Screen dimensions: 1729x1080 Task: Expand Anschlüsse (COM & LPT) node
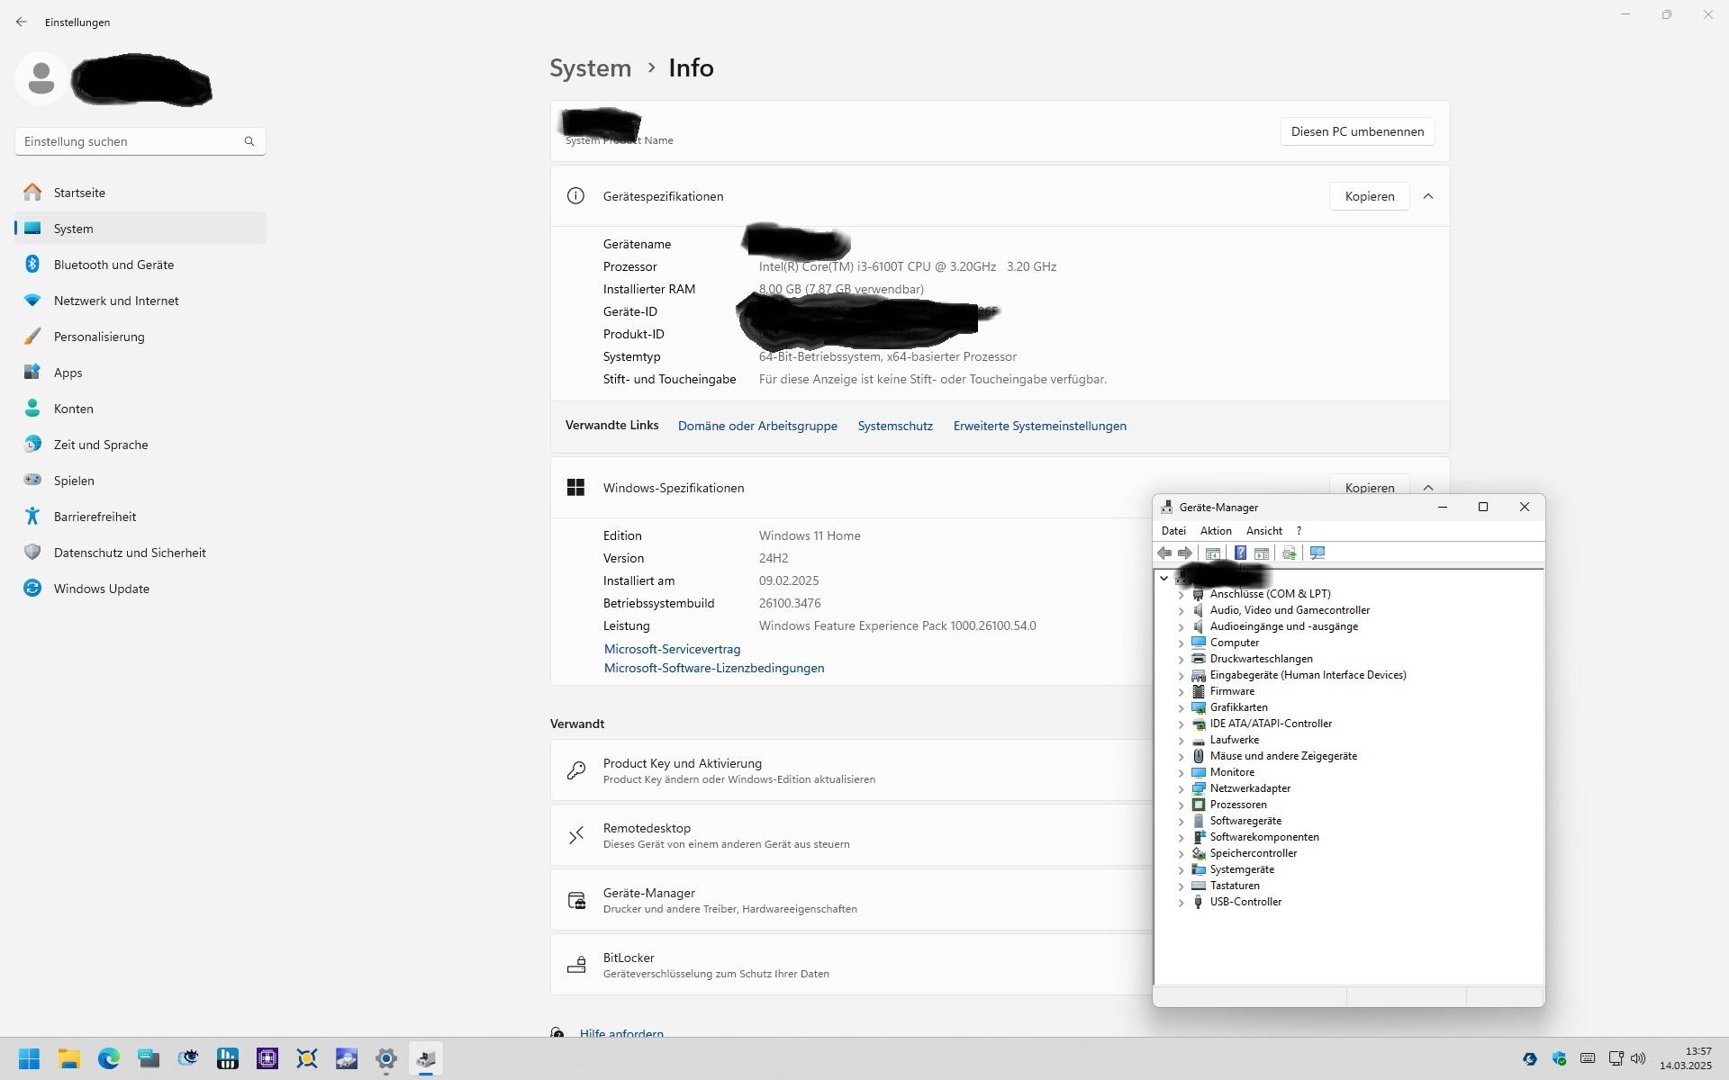coord(1181,594)
